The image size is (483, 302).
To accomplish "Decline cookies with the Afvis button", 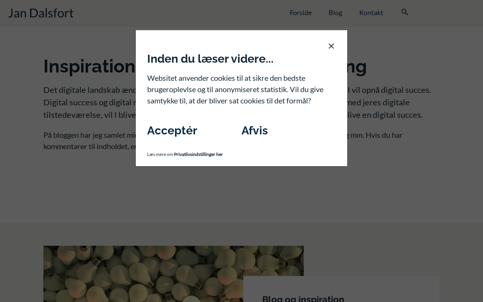I will (x=255, y=131).
